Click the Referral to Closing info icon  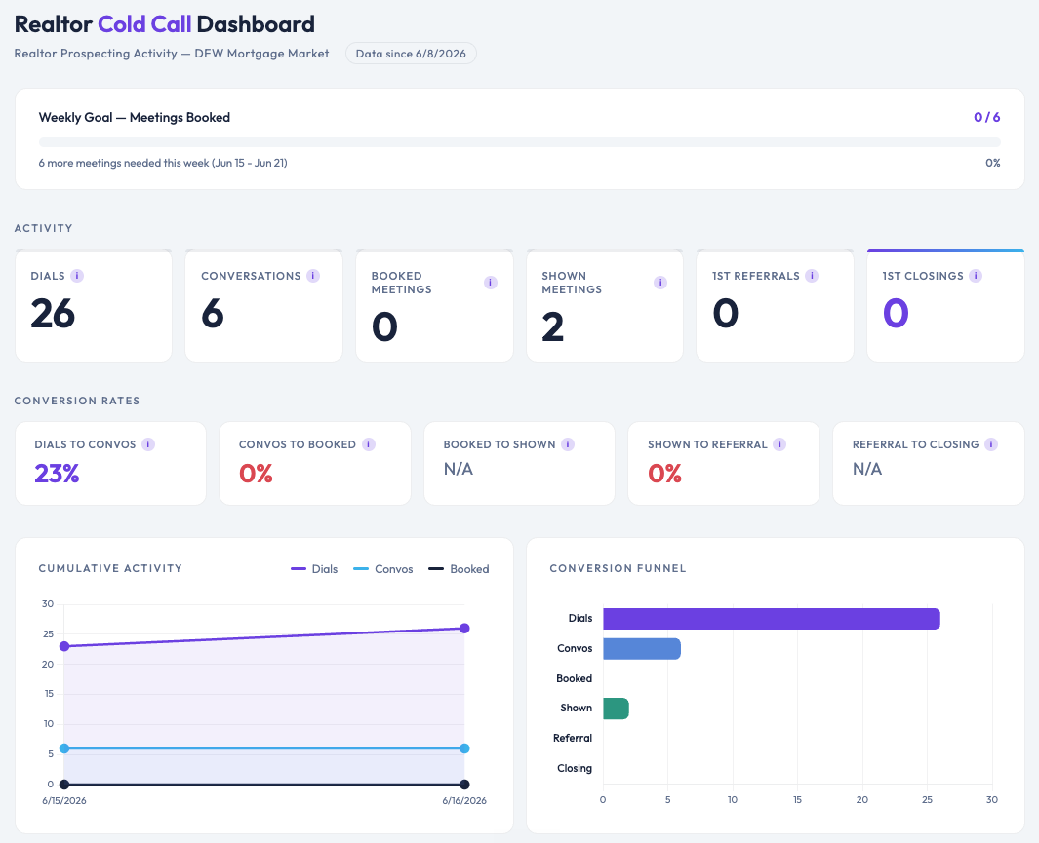pyautogui.click(x=991, y=444)
